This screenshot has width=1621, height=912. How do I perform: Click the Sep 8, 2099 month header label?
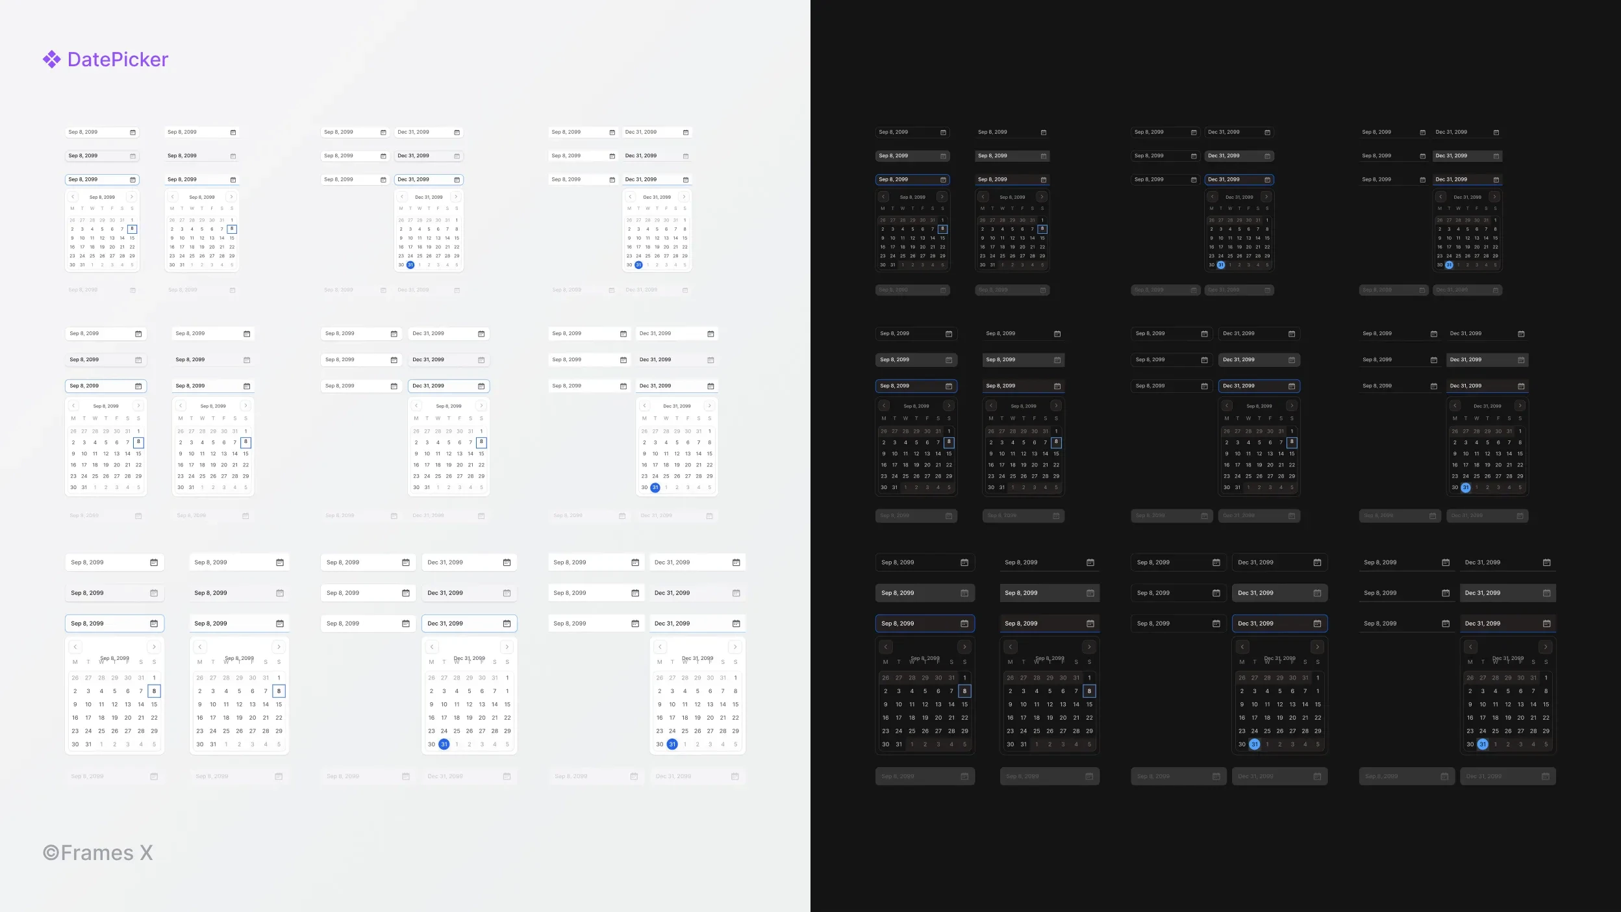[x=102, y=196]
